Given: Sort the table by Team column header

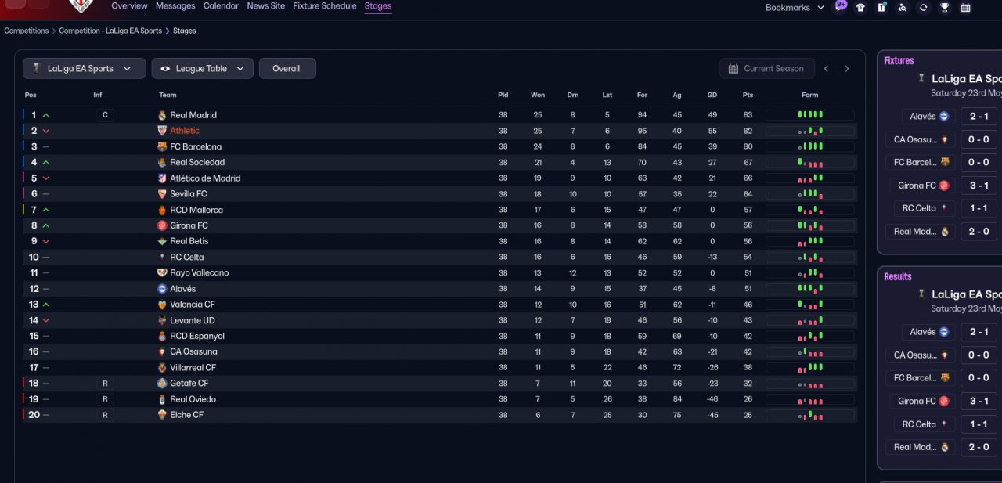Looking at the screenshot, I should click(x=168, y=95).
